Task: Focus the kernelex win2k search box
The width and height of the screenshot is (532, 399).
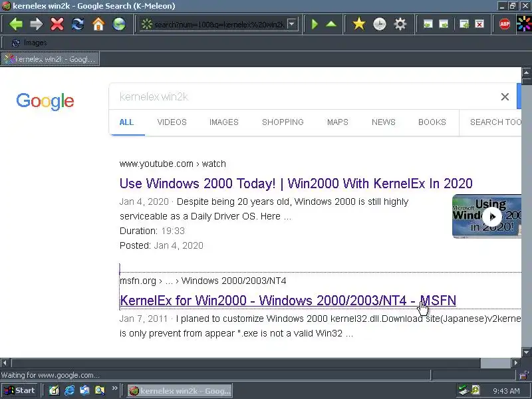Action: click(305, 96)
